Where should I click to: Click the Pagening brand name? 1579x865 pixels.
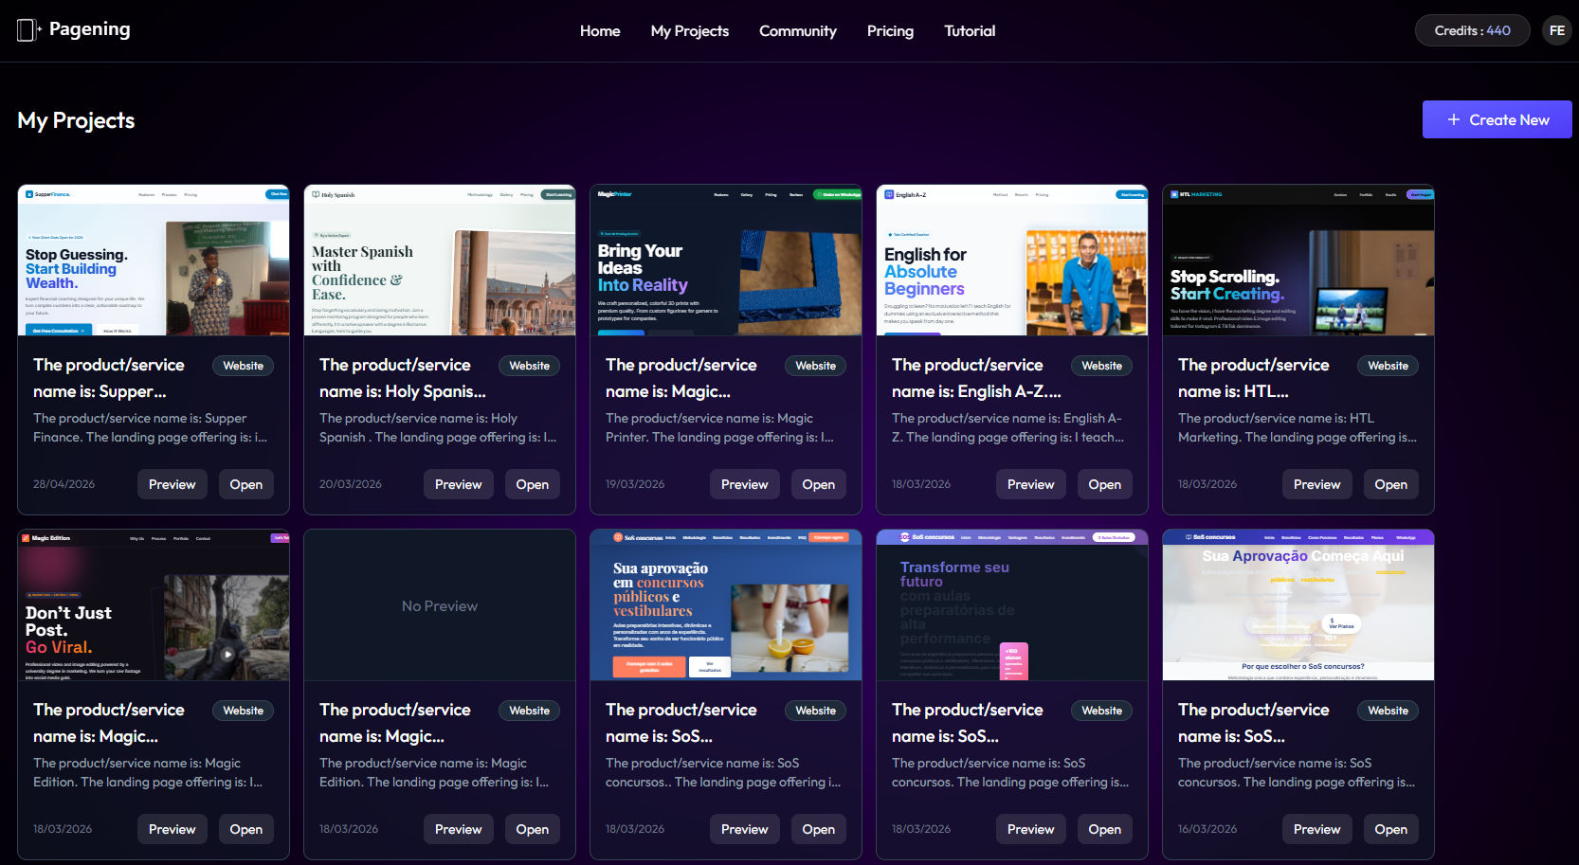pyautogui.click(x=90, y=29)
